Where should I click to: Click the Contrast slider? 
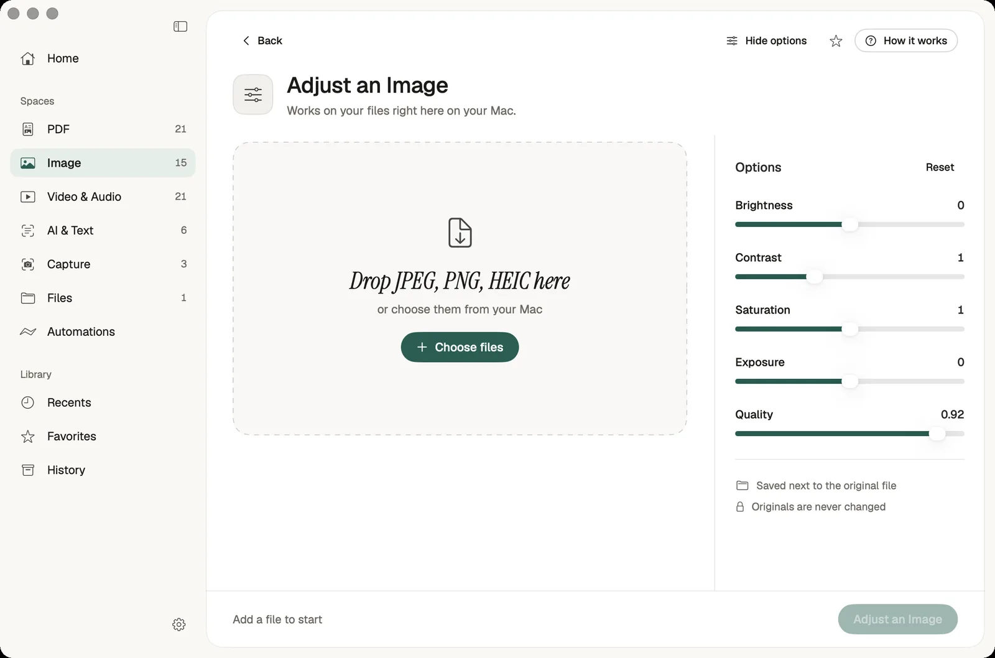pyautogui.click(x=849, y=277)
